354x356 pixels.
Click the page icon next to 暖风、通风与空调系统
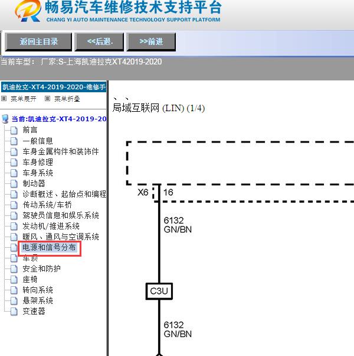pyautogui.click(x=14, y=237)
